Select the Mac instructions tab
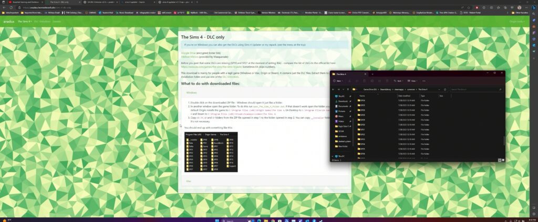The width and height of the screenshot is (538, 222). point(189,181)
